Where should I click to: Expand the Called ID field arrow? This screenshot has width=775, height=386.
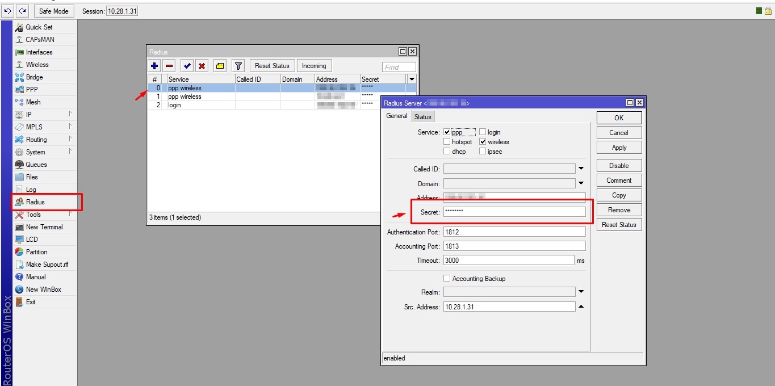(581, 169)
